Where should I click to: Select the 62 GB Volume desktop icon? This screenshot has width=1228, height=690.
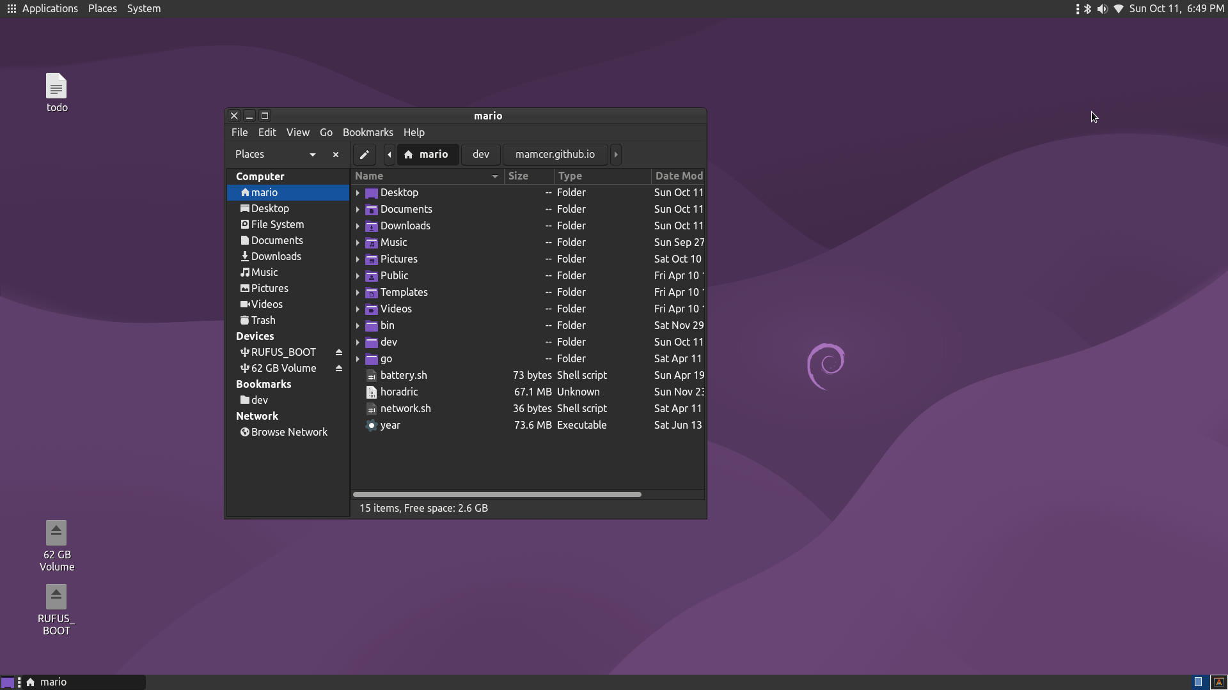pos(56,546)
